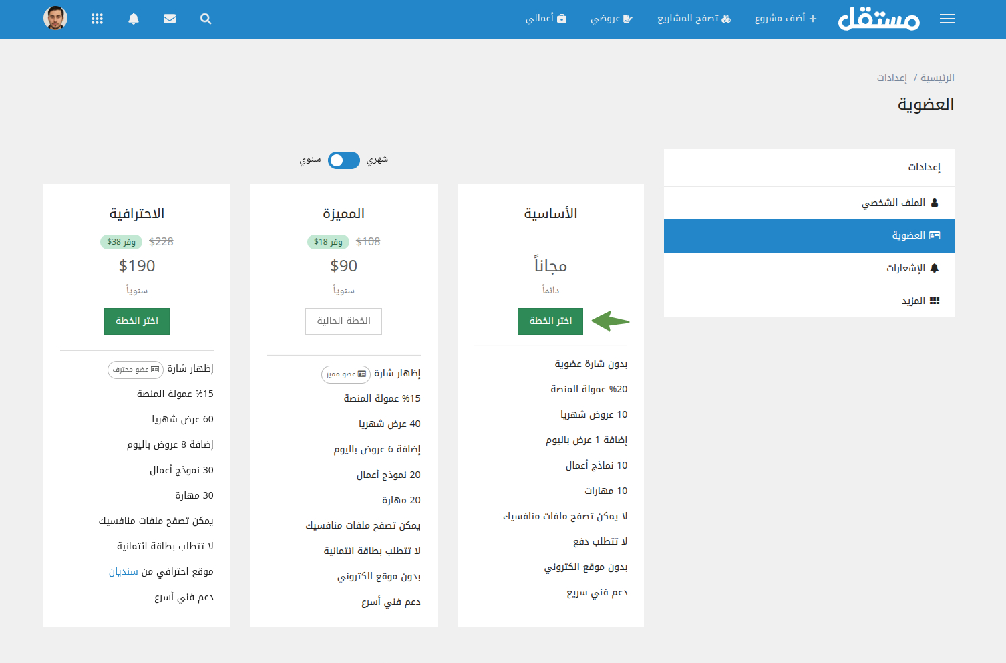Choose the الاحترافية $190 plan button
Image resolution: width=1006 pixels, height=663 pixels.
[137, 321]
